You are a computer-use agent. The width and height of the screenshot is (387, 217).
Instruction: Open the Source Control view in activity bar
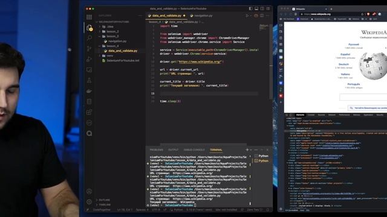(x=89, y=49)
